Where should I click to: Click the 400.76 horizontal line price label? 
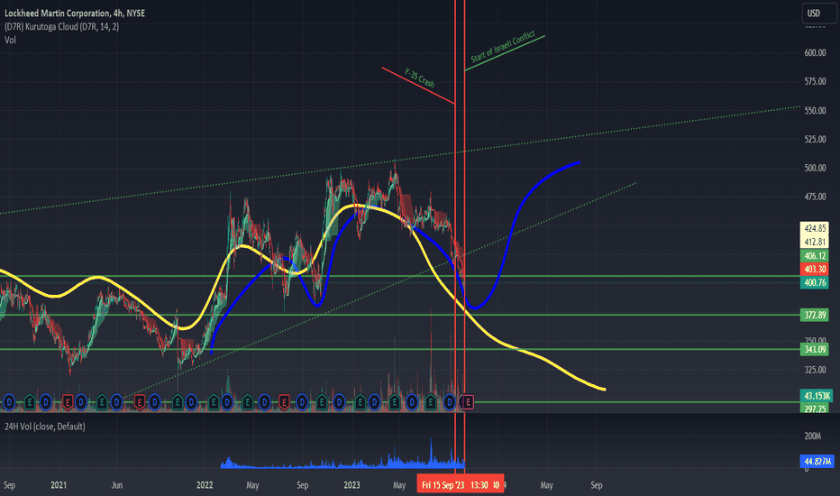[x=815, y=282]
